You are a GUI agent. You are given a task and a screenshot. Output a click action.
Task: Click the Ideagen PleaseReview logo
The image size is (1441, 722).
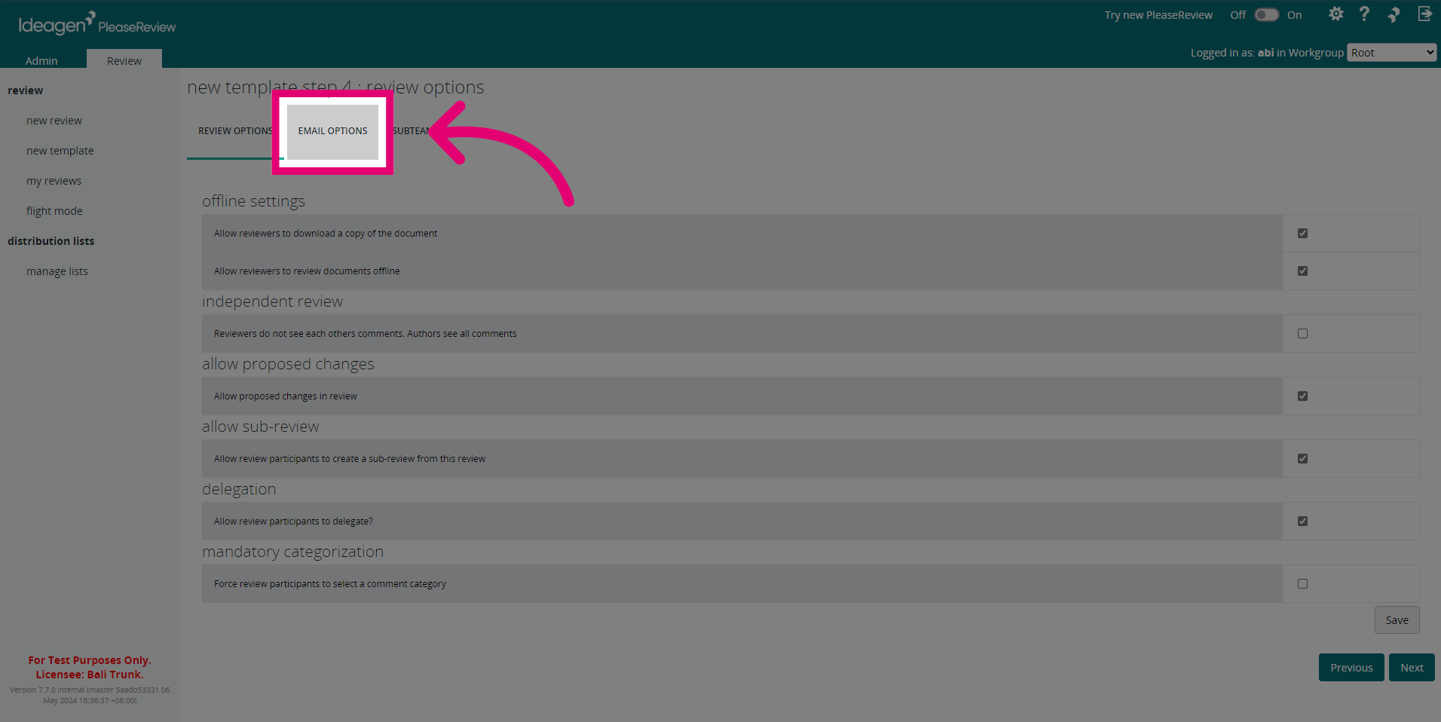tap(96, 23)
